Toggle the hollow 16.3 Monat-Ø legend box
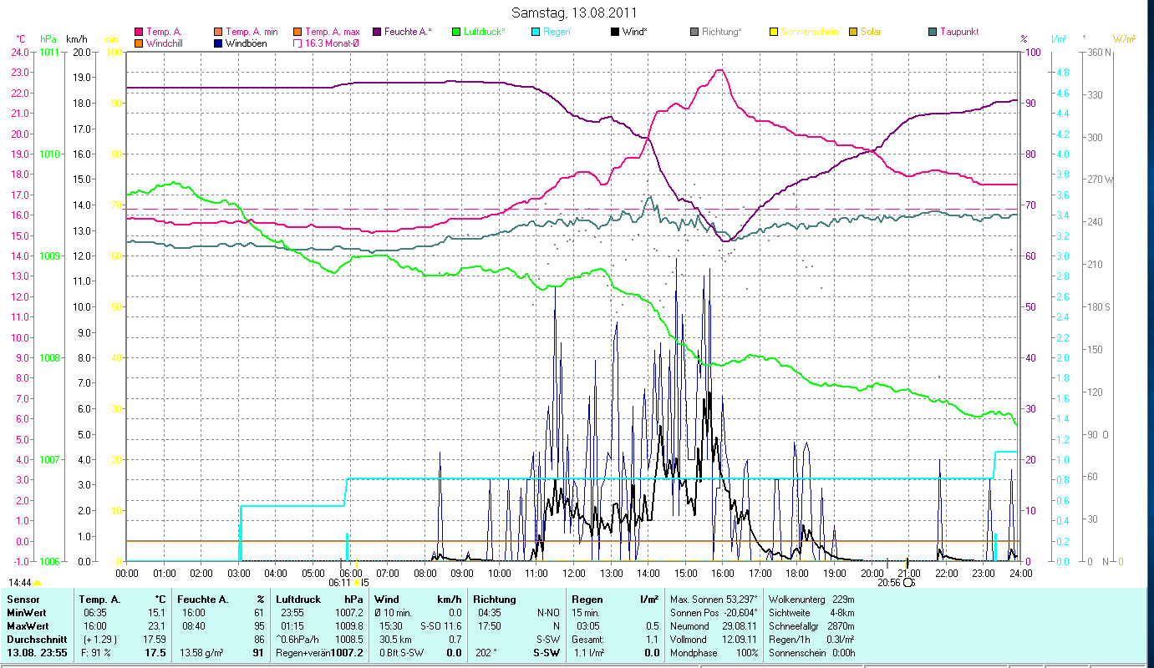1154x668 pixels. coord(297,43)
